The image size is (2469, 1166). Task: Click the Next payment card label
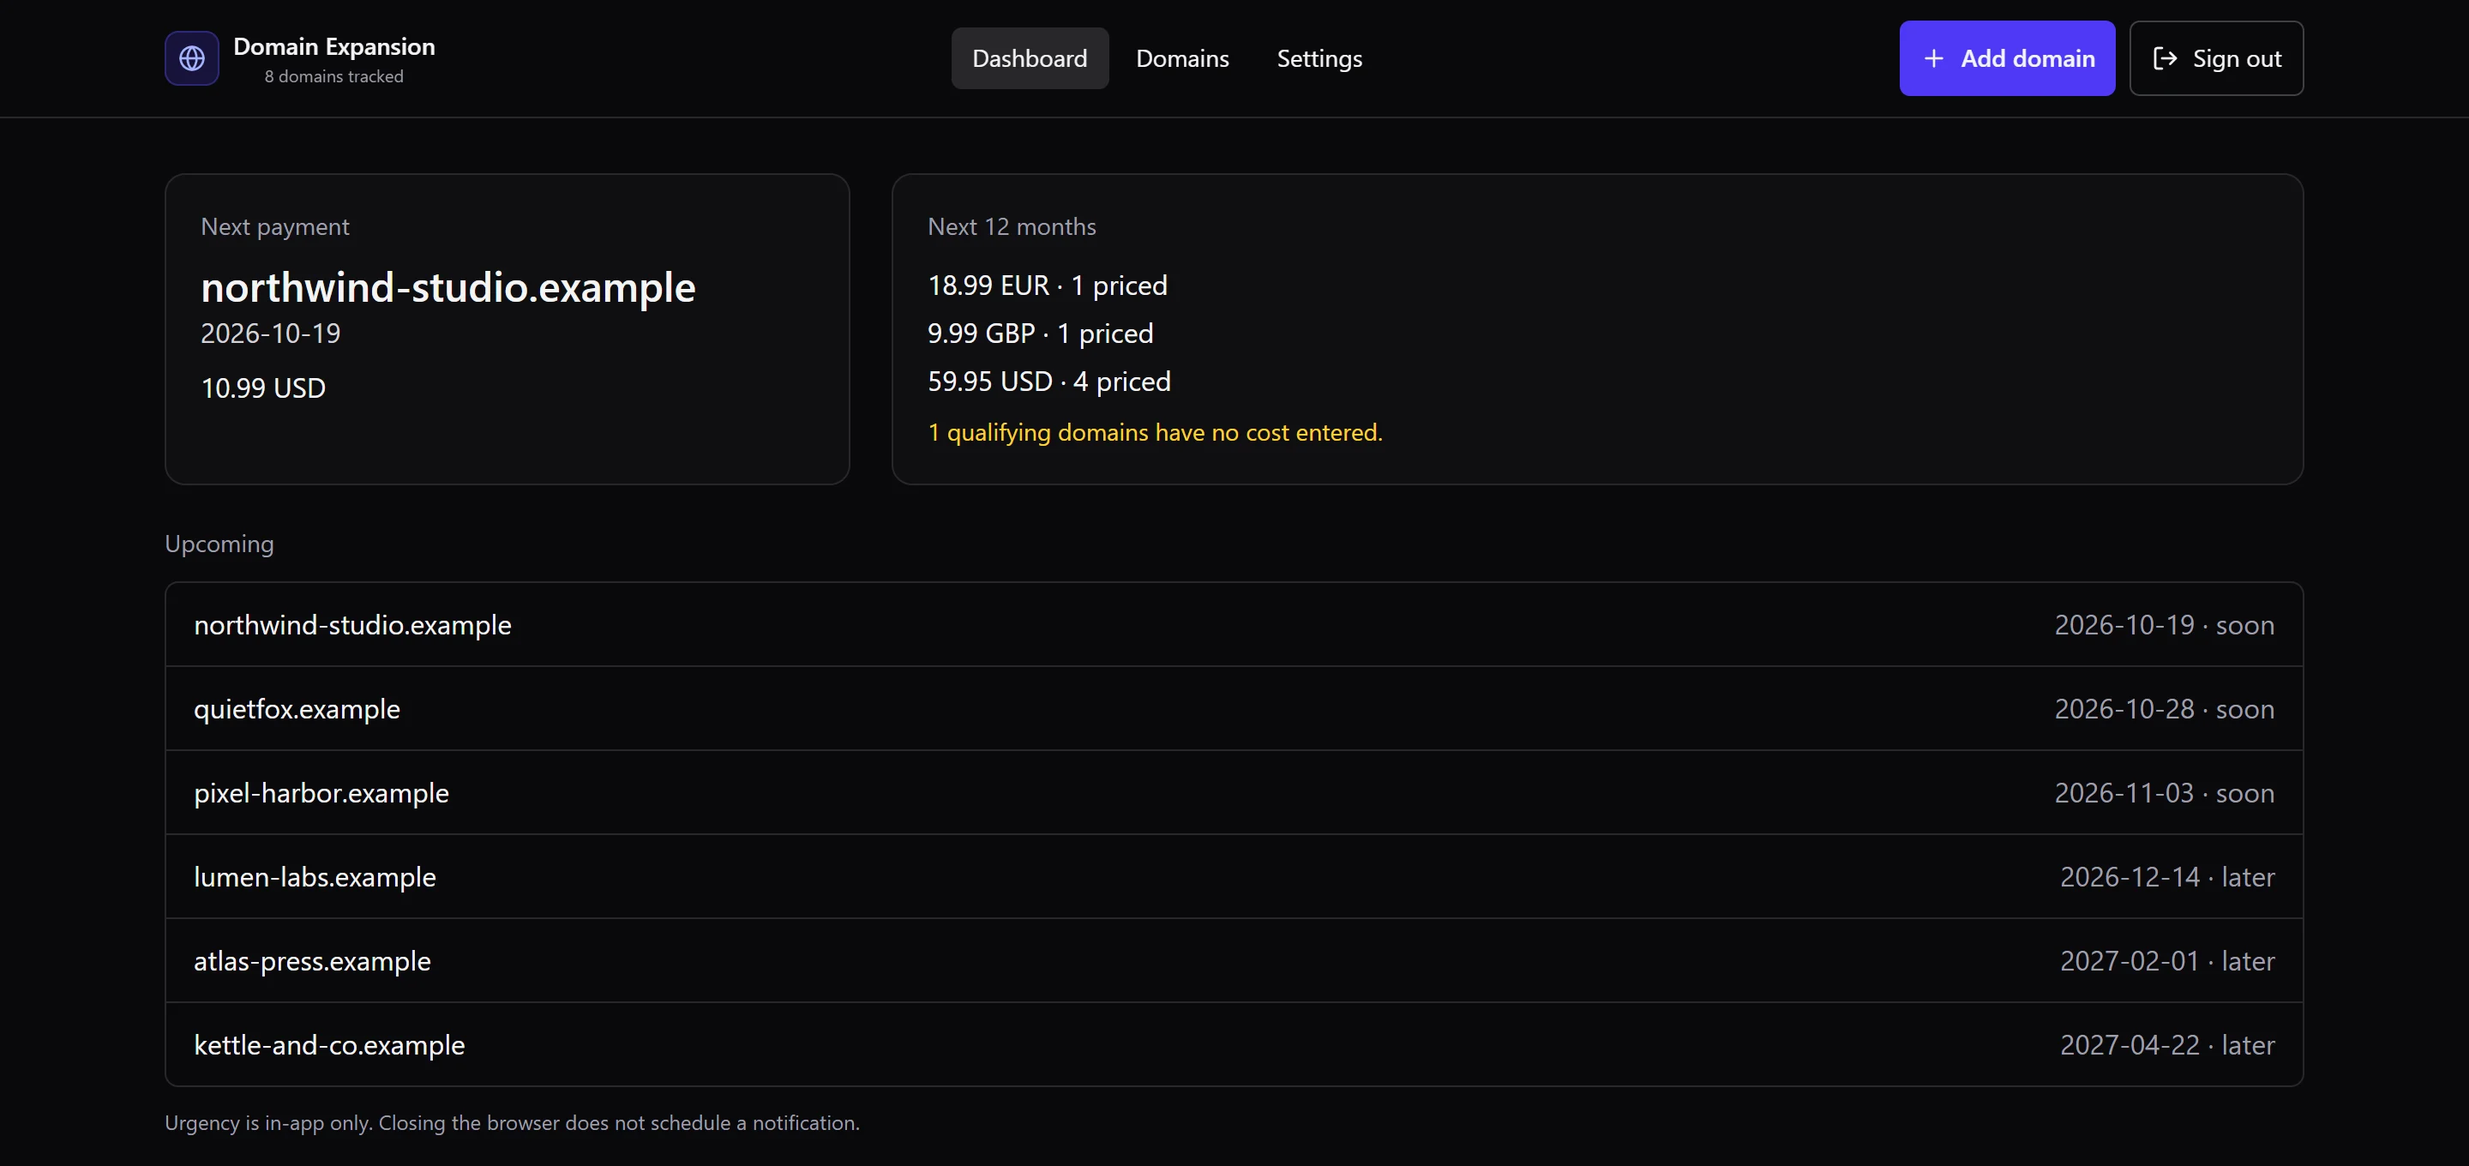274,226
